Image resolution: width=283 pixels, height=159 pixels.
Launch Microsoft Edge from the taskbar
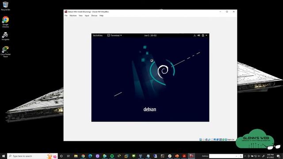point(90,156)
